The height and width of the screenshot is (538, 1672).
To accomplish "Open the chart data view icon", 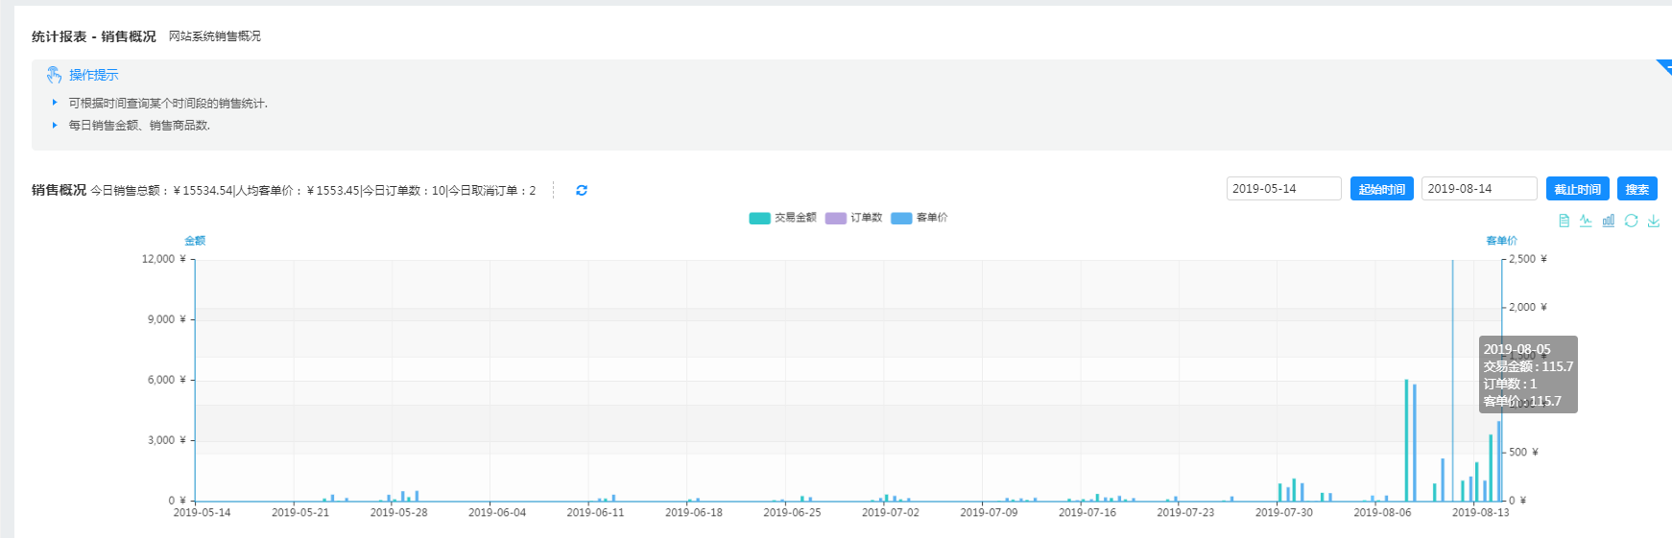I will (1564, 221).
